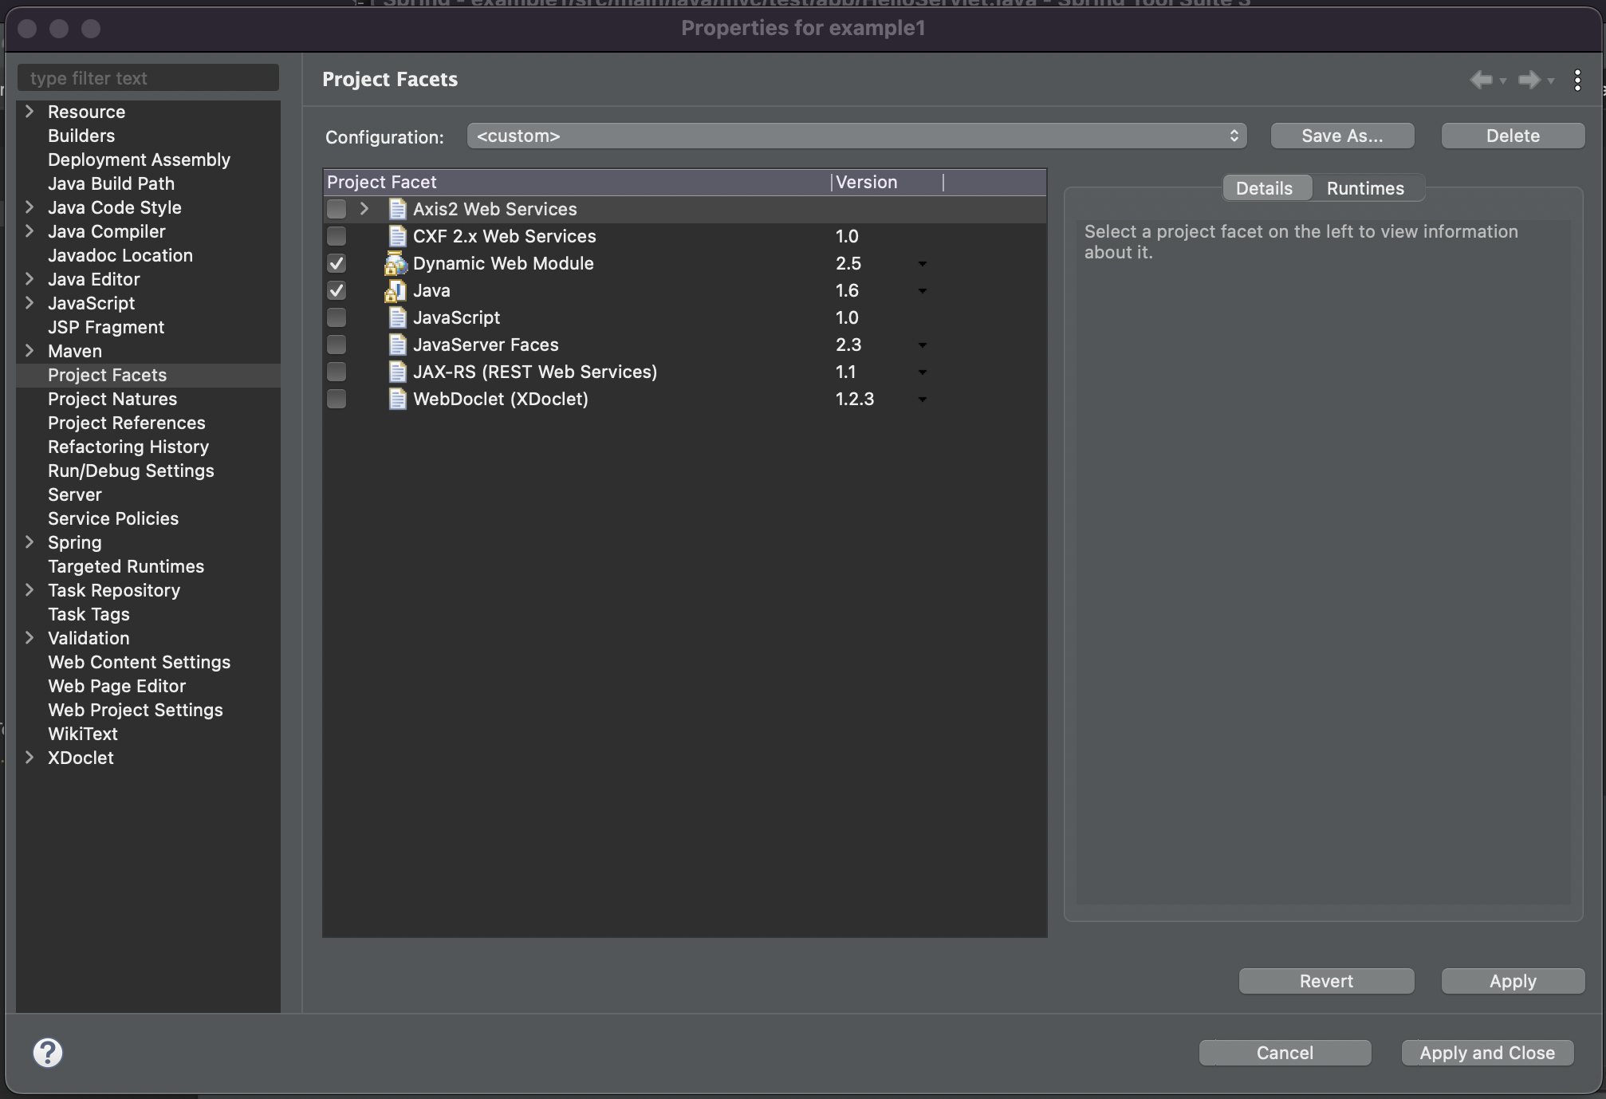The height and width of the screenshot is (1099, 1606).
Task: Click the Dynamic Web Module facet icon
Action: point(396,263)
